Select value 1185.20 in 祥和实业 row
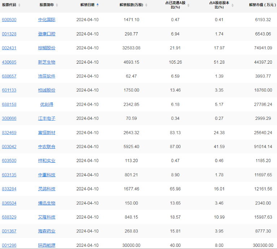Viewport: 277px width, 249px height. click(263, 161)
